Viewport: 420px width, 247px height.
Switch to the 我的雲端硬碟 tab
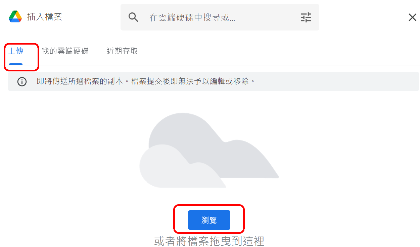coord(65,51)
